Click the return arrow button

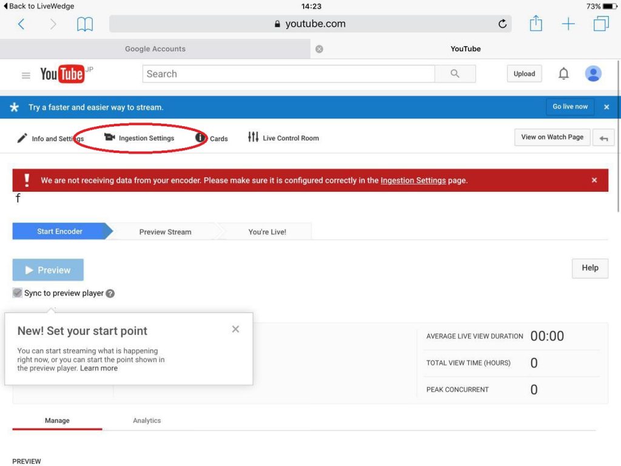pos(603,138)
